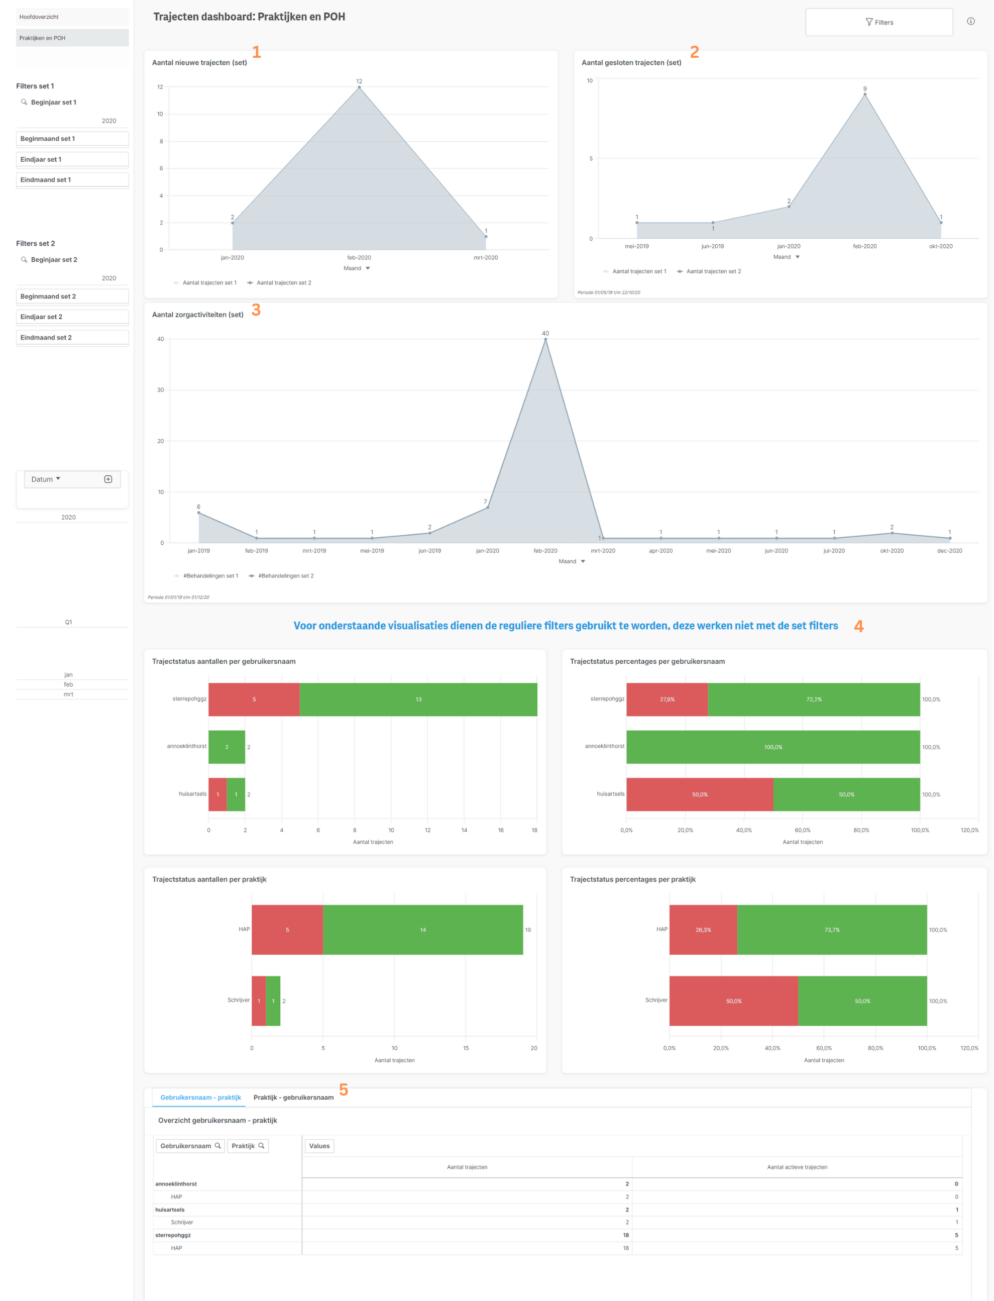
Task: Switch to Praktijk - gebruikersnaam tab
Action: [x=293, y=1097]
